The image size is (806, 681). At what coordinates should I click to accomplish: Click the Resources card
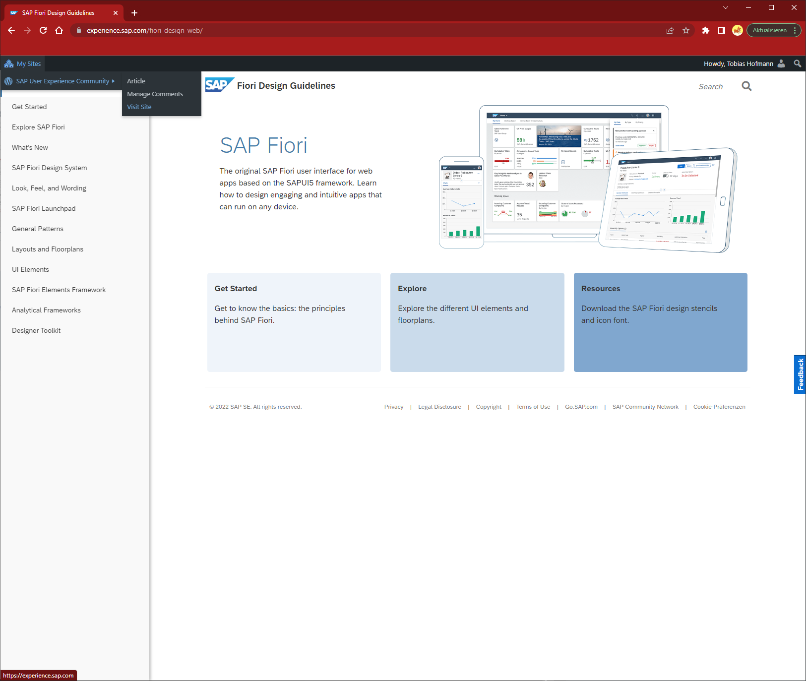(x=660, y=322)
